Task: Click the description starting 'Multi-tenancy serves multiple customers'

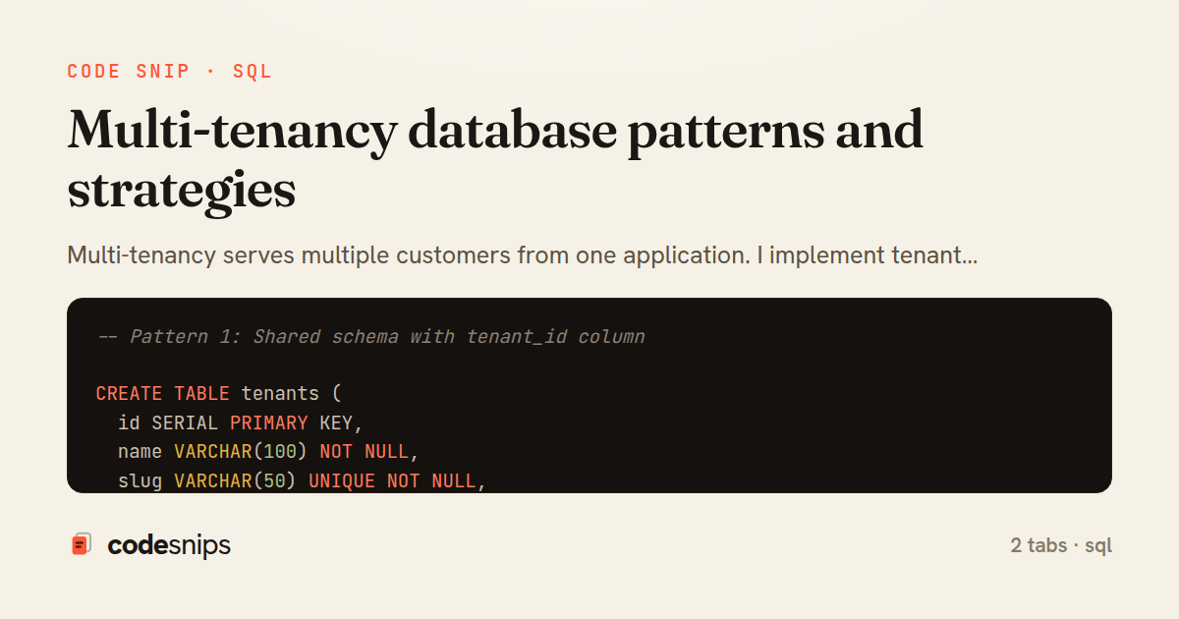Action: 523,256
